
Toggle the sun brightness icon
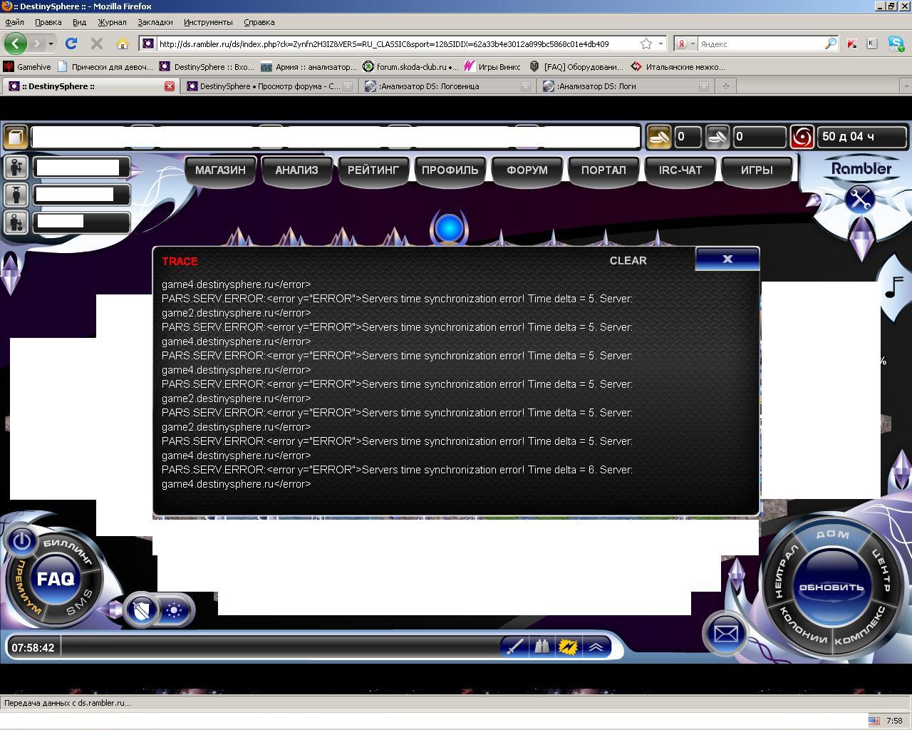(175, 610)
